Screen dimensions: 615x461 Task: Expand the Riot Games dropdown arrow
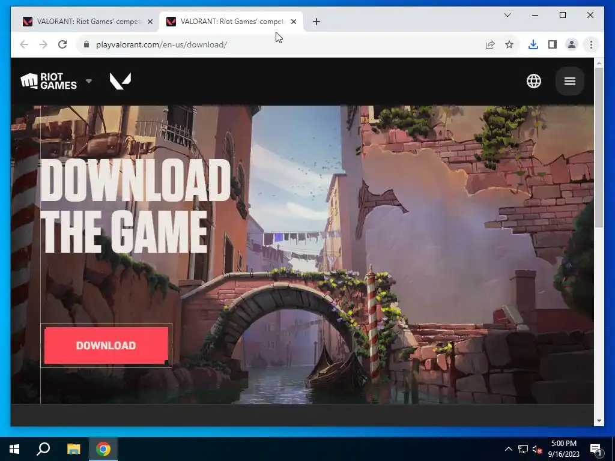pos(89,81)
